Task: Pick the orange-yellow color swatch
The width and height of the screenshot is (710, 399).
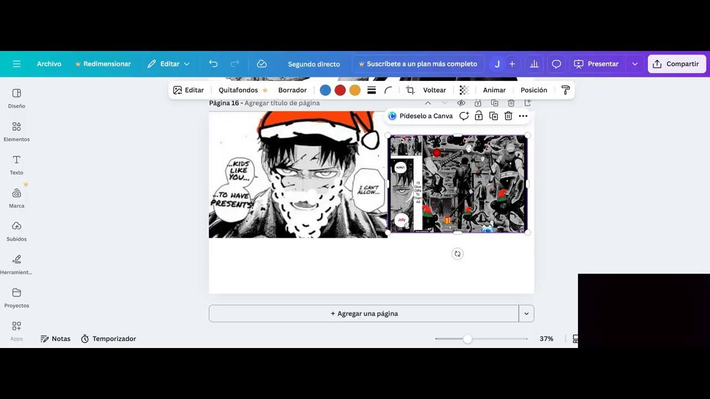Action: pos(355,90)
